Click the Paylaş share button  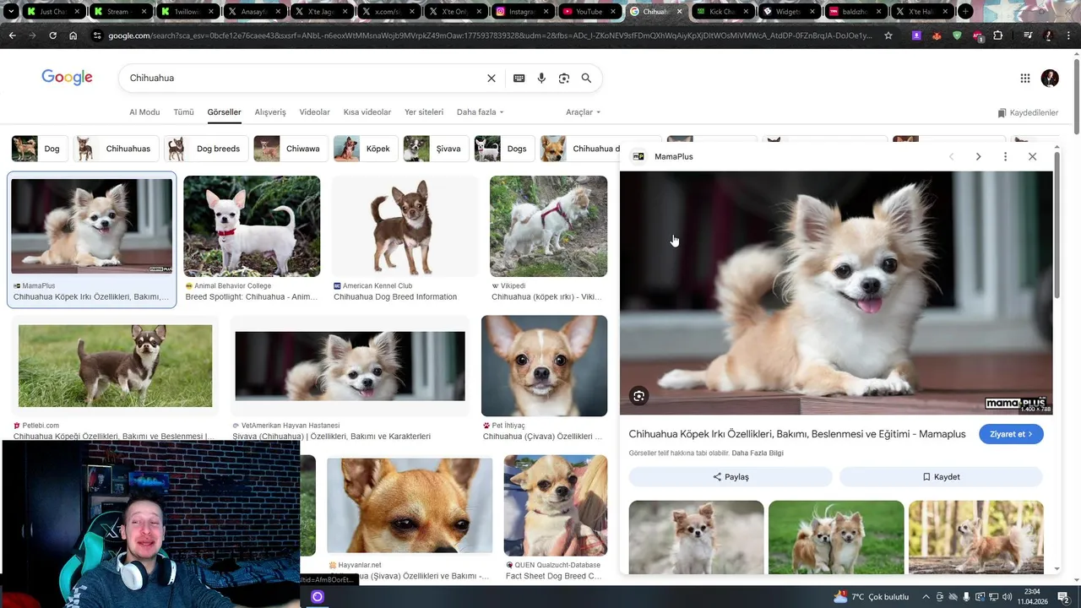731,477
